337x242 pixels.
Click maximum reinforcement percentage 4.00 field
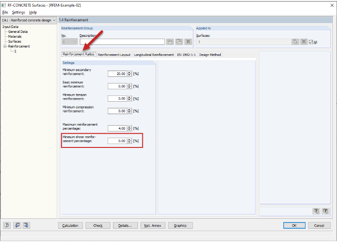point(118,128)
